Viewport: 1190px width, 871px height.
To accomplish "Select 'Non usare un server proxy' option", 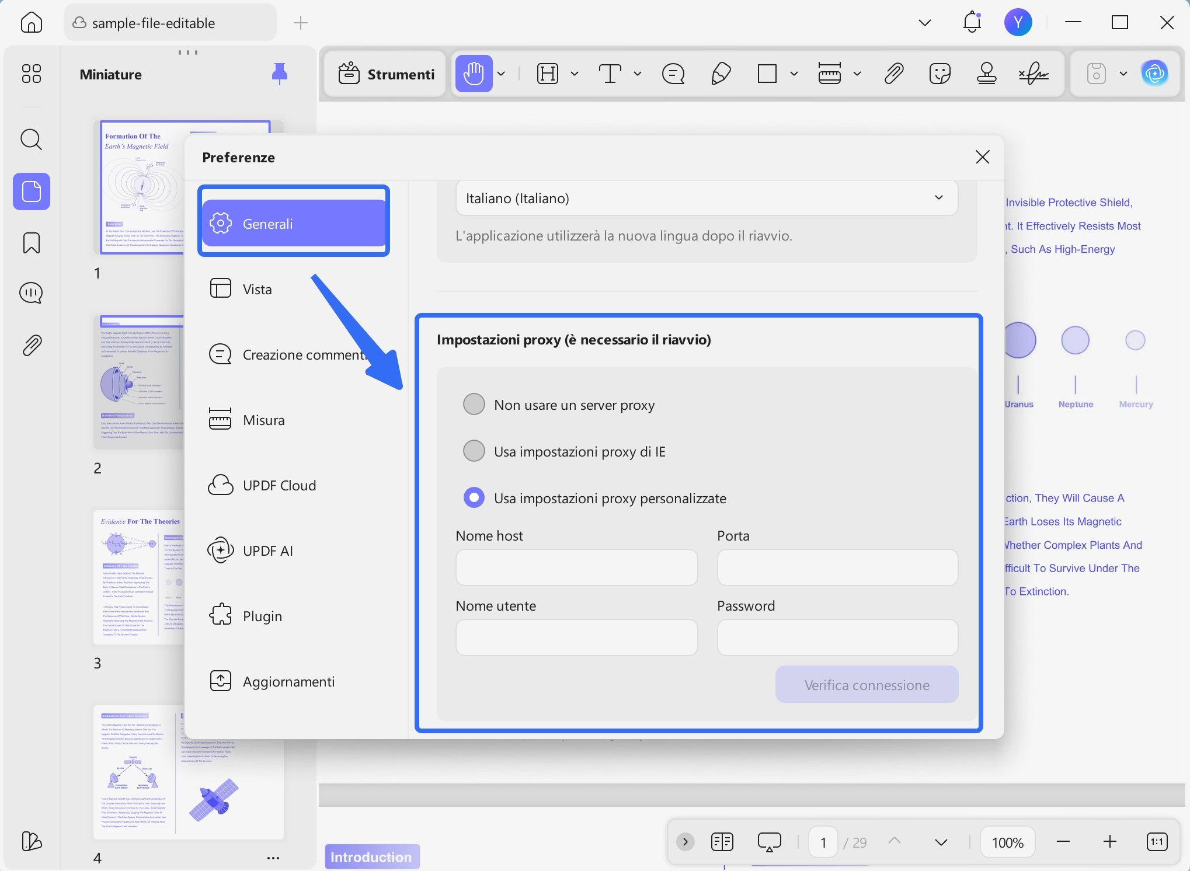I will click(474, 404).
